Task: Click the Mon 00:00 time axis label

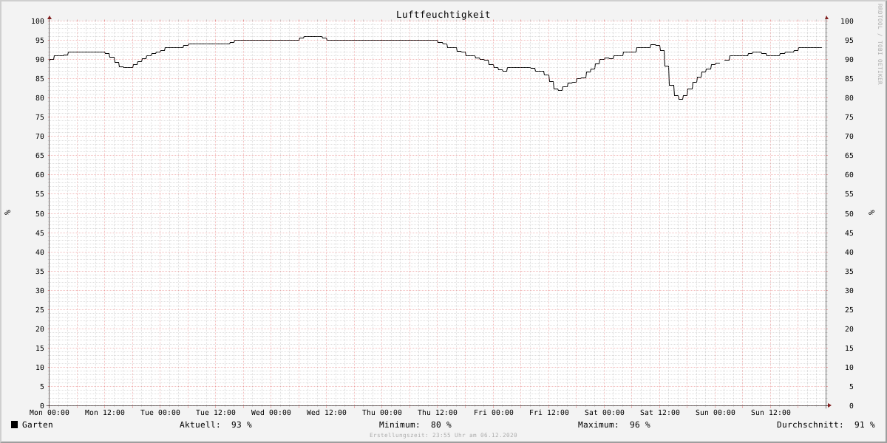Action: click(50, 413)
